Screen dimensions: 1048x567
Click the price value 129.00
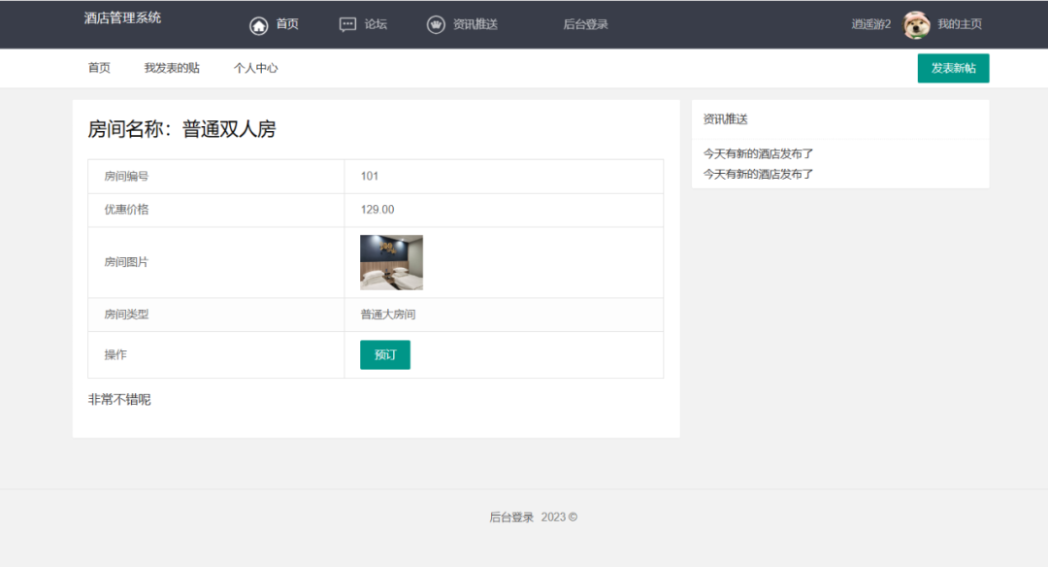(x=377, y=210)
